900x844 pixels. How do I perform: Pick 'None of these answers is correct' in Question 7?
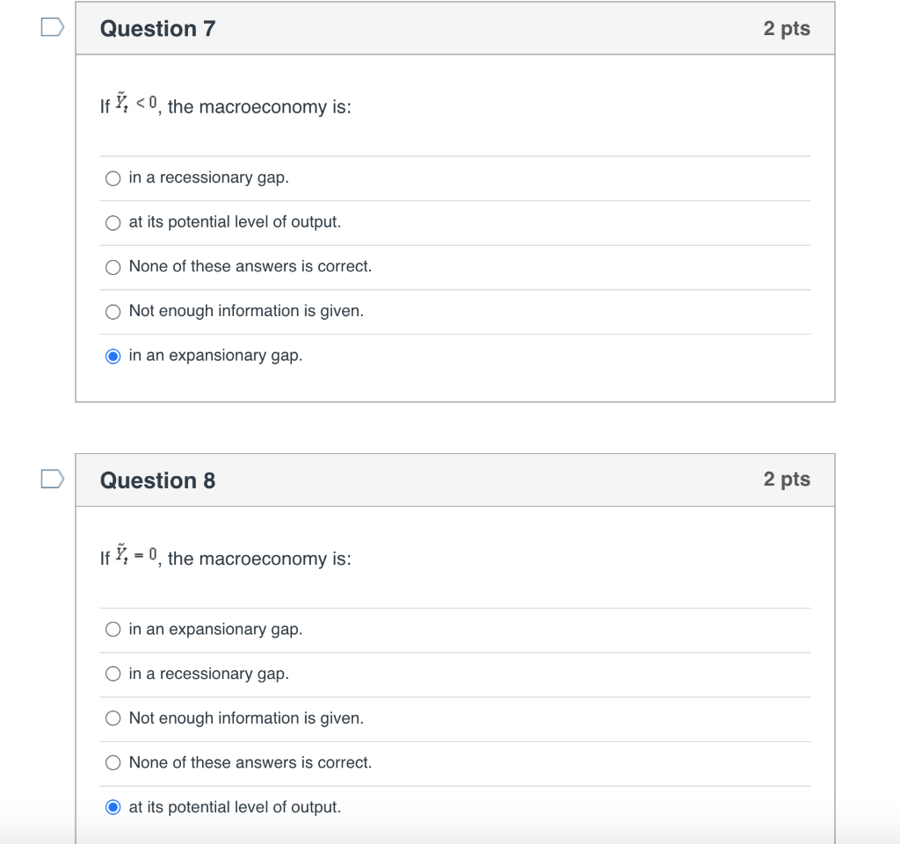coord(112,267)
